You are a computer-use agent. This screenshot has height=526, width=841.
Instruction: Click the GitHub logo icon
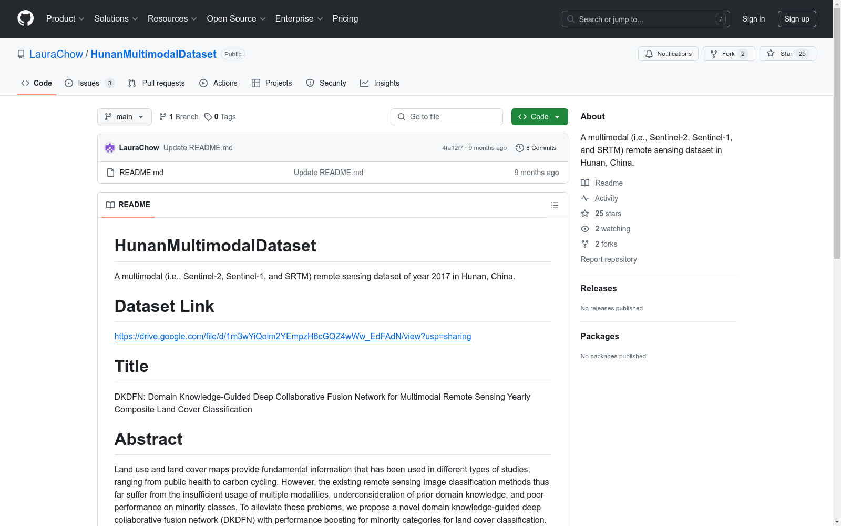click(25, 18)
